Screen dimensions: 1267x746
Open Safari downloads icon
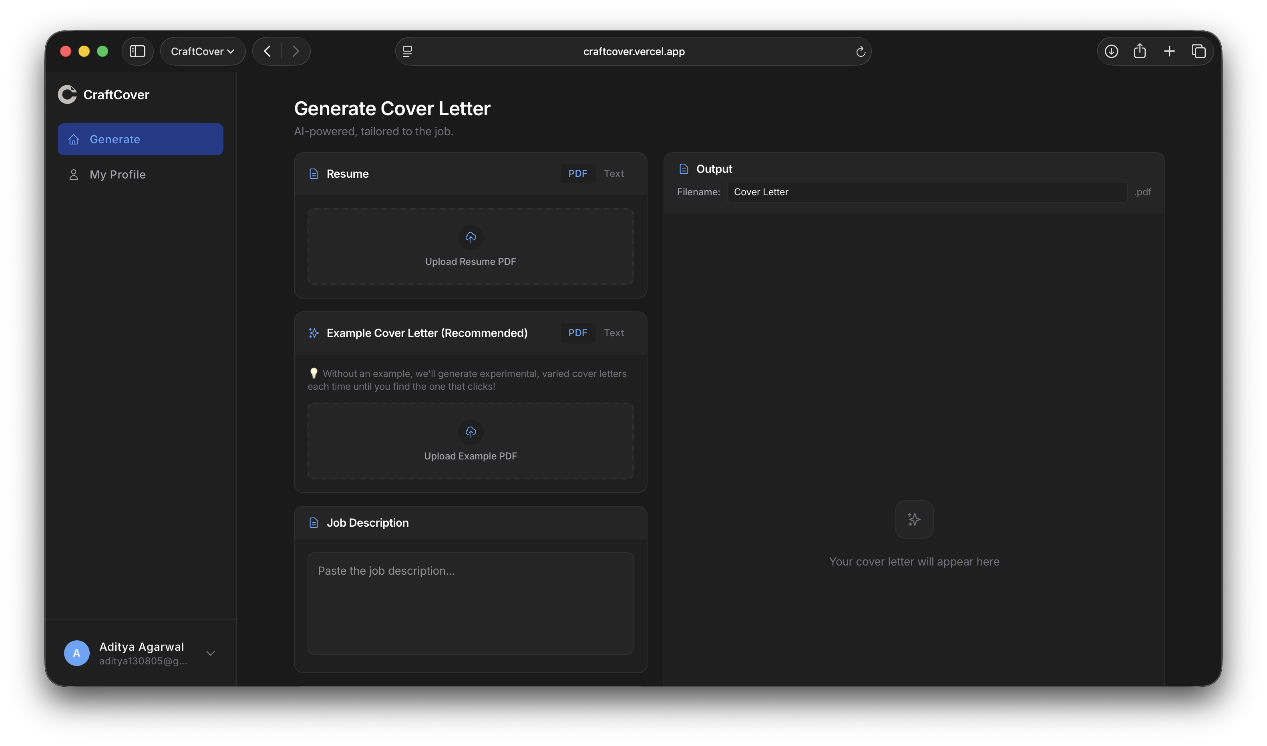click(1111, 51)
